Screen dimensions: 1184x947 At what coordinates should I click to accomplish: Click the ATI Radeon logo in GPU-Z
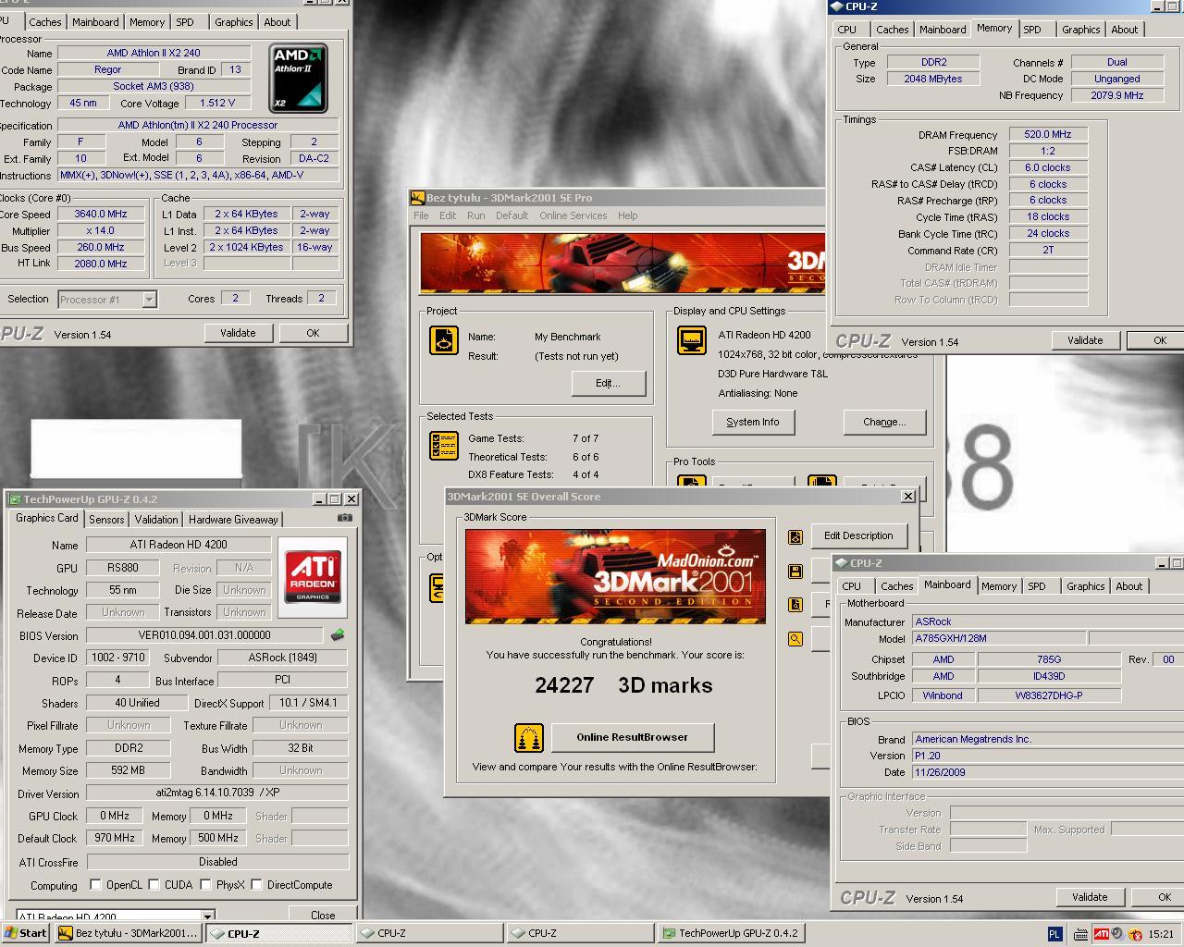click(313, 577)
